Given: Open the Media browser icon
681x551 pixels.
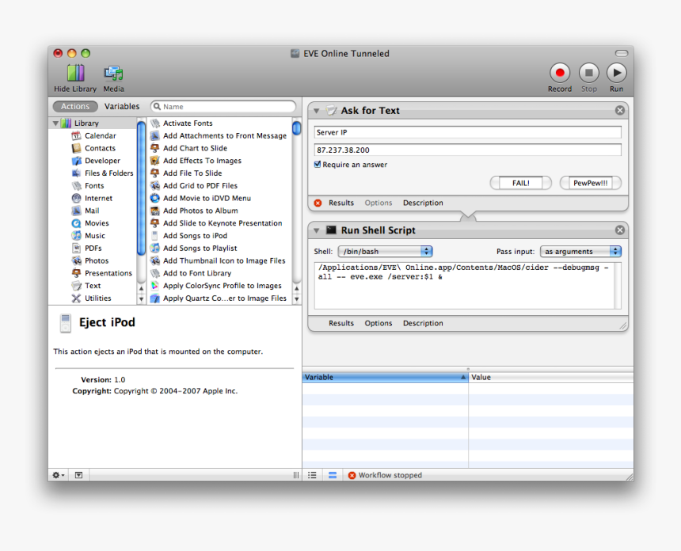Looking at the screenshot, I should coord(113,74).
